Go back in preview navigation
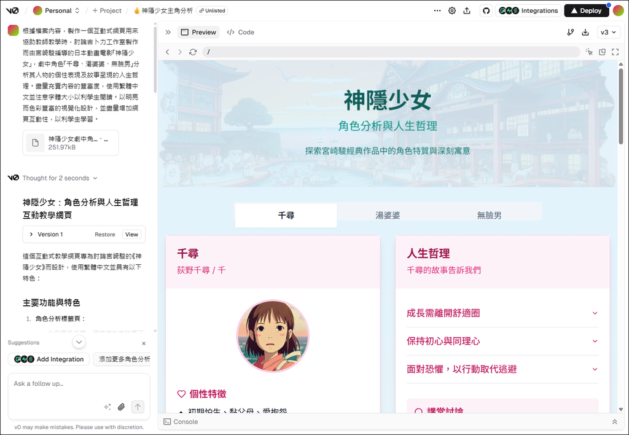Viewport: 629px width, 435px height. tap(168, 52)
